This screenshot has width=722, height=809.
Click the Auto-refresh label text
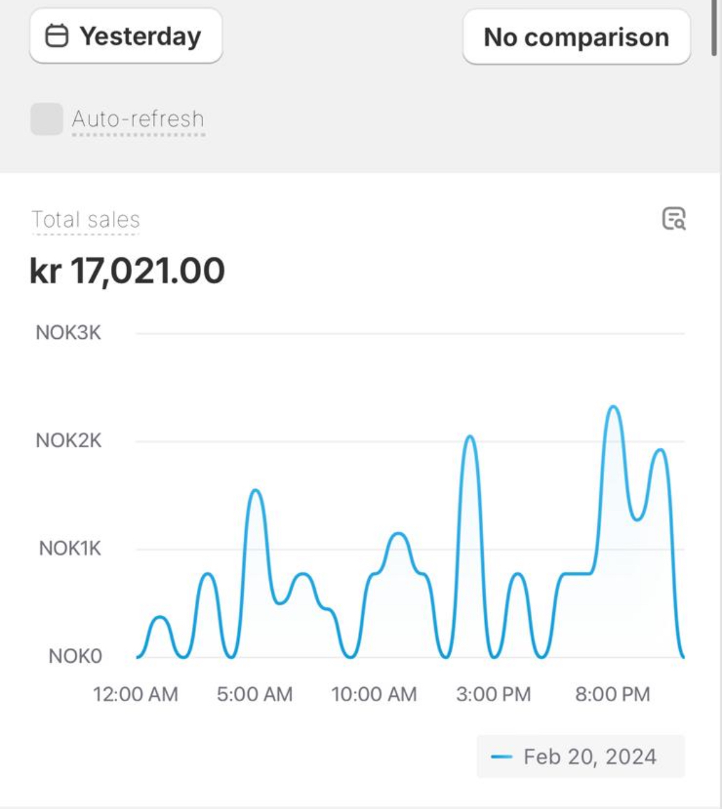[138, 118]
